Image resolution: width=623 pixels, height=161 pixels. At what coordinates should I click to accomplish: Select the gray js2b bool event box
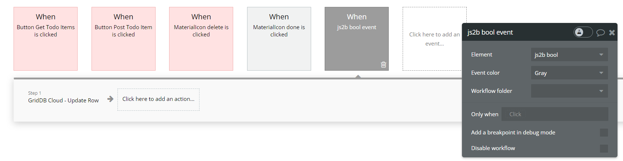[357, 39]
